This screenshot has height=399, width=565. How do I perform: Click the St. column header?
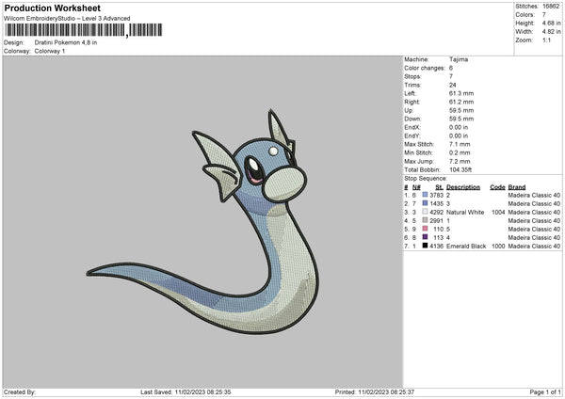click(439, 187)
